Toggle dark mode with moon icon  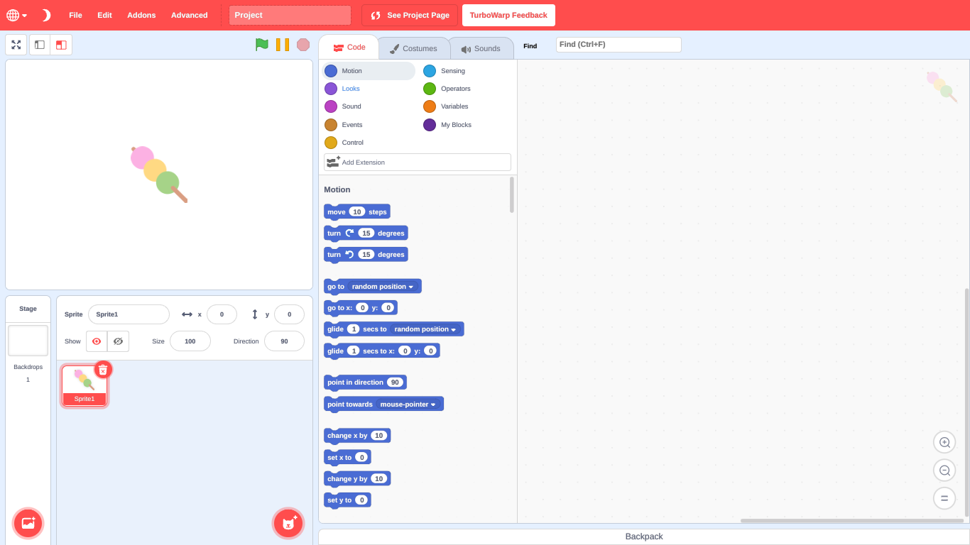(45, 15)
